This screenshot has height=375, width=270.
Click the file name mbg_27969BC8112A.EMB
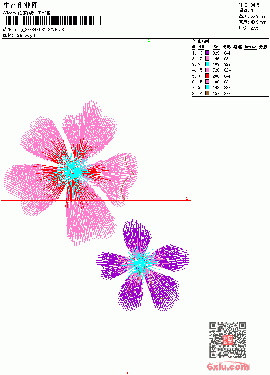(x=40, y=29)
